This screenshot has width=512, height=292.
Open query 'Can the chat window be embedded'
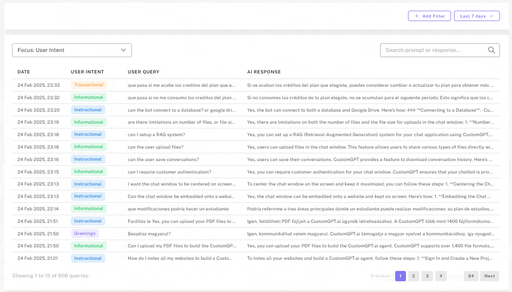coord(181,196)
